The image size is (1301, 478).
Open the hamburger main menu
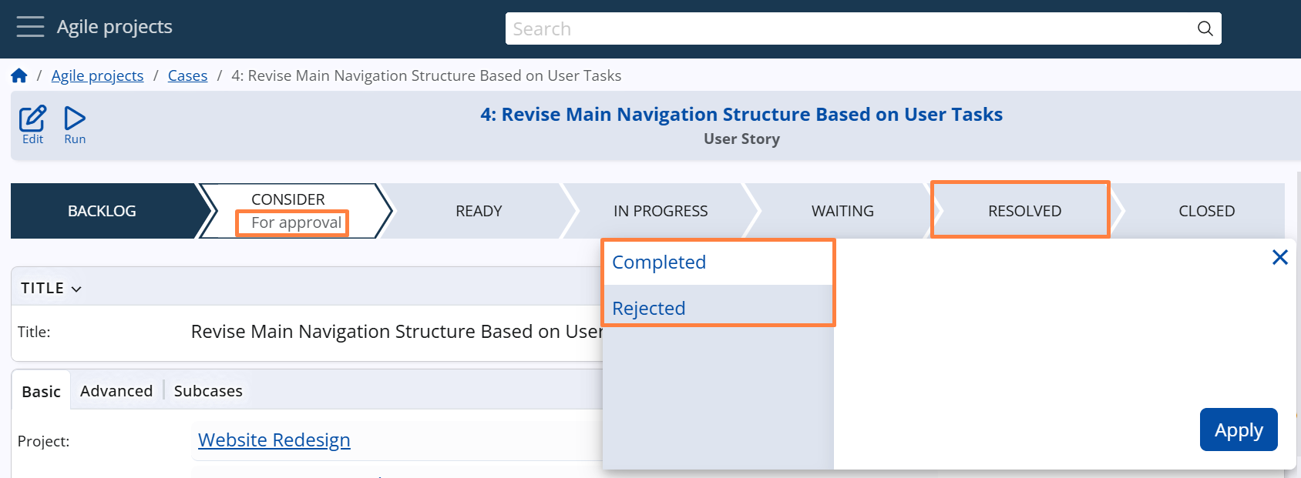30,27
